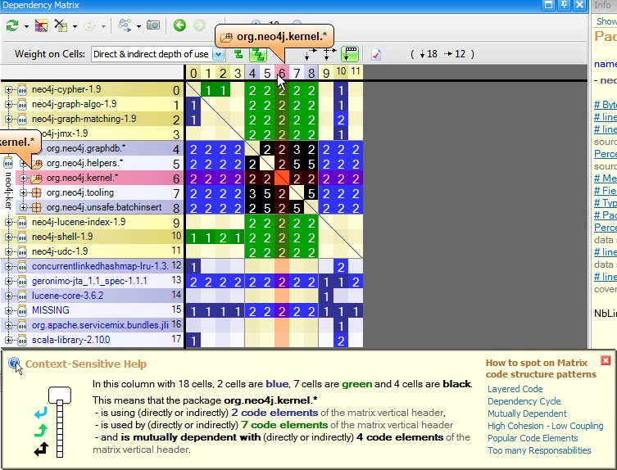Click the camera snapshot icon
Screen dimensions: 617x470
click(153, 25)
